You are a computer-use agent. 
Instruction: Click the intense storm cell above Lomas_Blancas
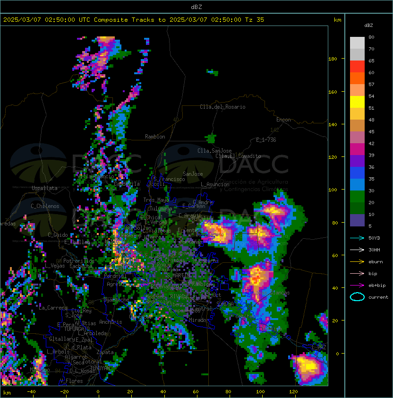(257, 277)
